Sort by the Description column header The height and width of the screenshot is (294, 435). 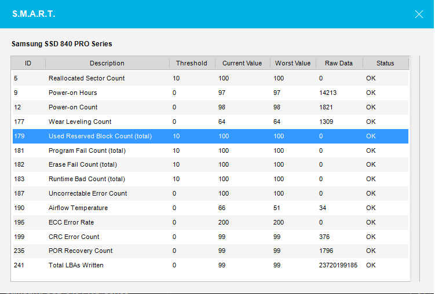coord(107,63)
